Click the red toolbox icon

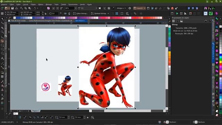coord(172,8)
